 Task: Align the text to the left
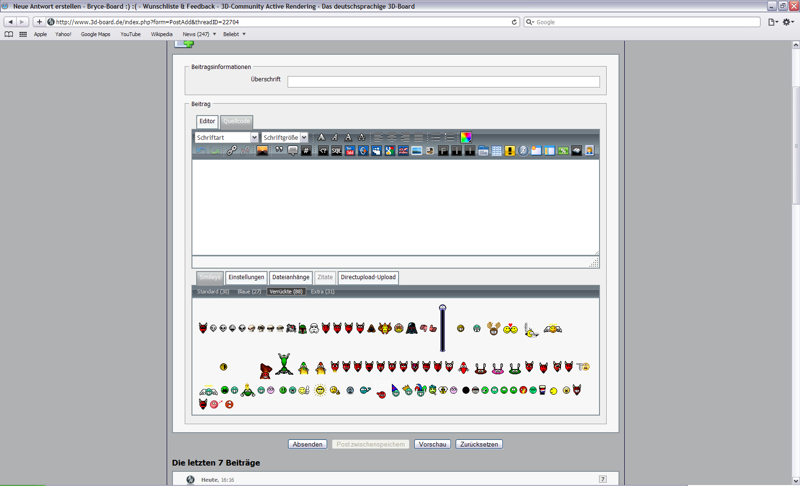379,137
